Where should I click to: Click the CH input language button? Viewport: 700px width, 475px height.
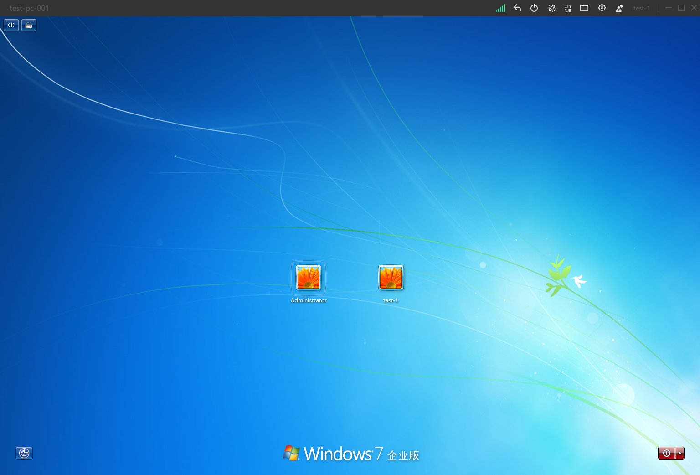coord(11,25)
